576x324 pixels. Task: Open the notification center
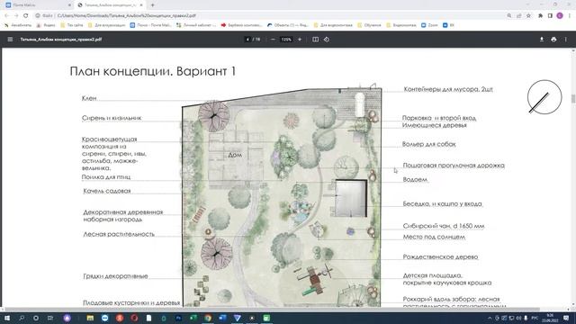[x=566, y=318]
